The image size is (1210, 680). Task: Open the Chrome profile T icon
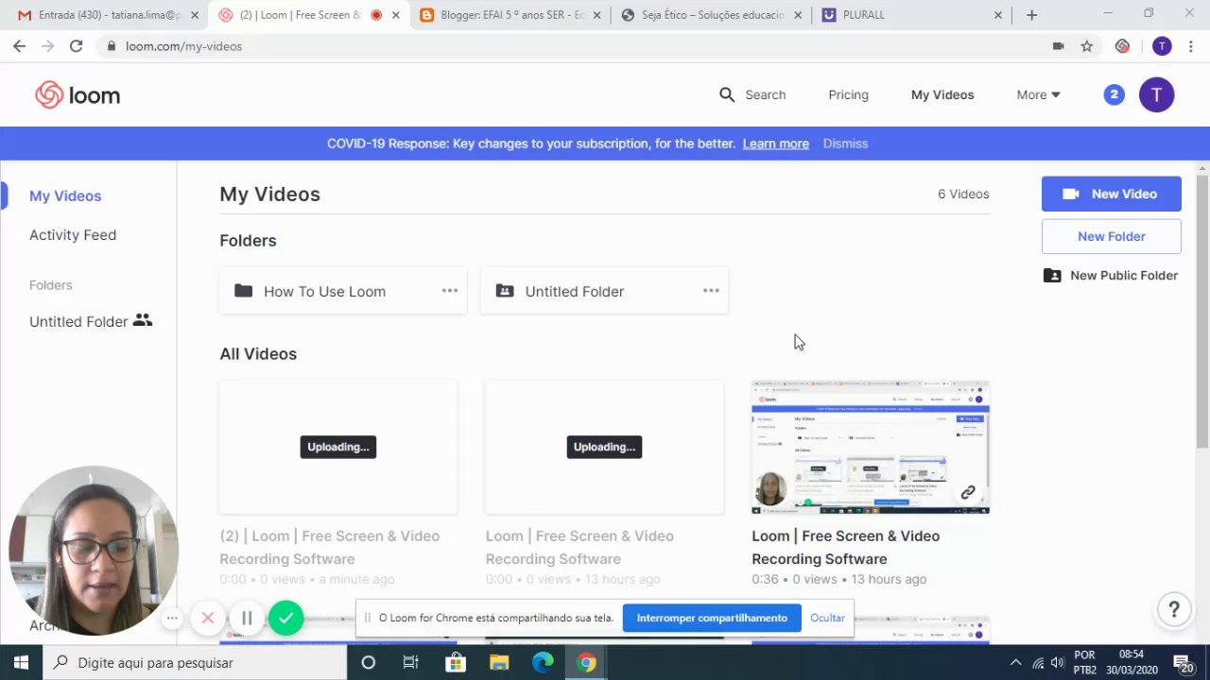(1162, 46)
